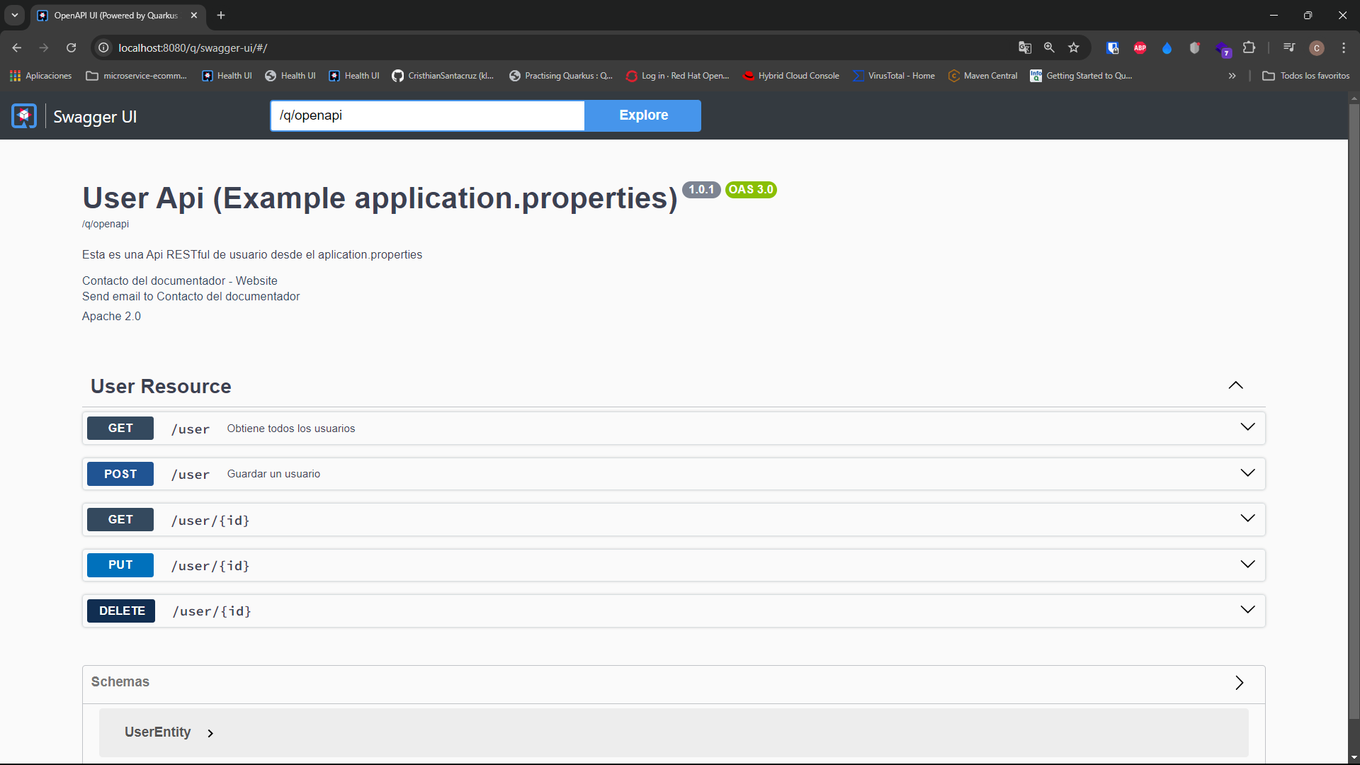The height and width of the screenshot is (765, 1360).
Task: Bookmark the page with the star icon
Action: pyautogui.click(x=1074, y=47)
